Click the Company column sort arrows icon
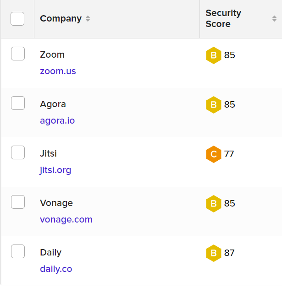Image resolution: width=282 pixels, height=288 pixels. coord(88,19)
